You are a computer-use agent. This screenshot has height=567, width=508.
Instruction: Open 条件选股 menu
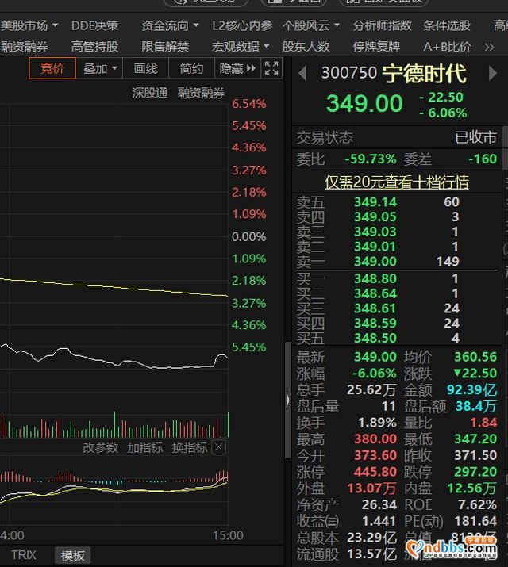447,25
